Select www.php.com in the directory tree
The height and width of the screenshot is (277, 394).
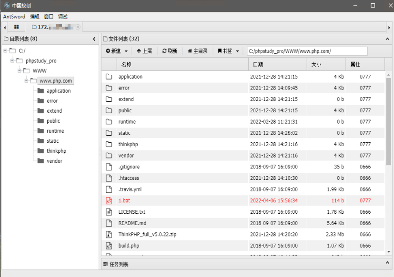click(x=56, y=81)
